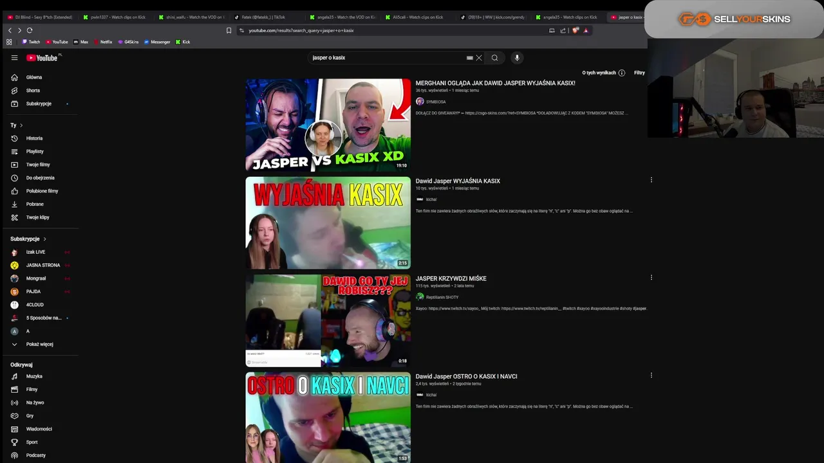
Task: Play the JASPER VS KASIX XD thumbnail
Action: (328, 125)
